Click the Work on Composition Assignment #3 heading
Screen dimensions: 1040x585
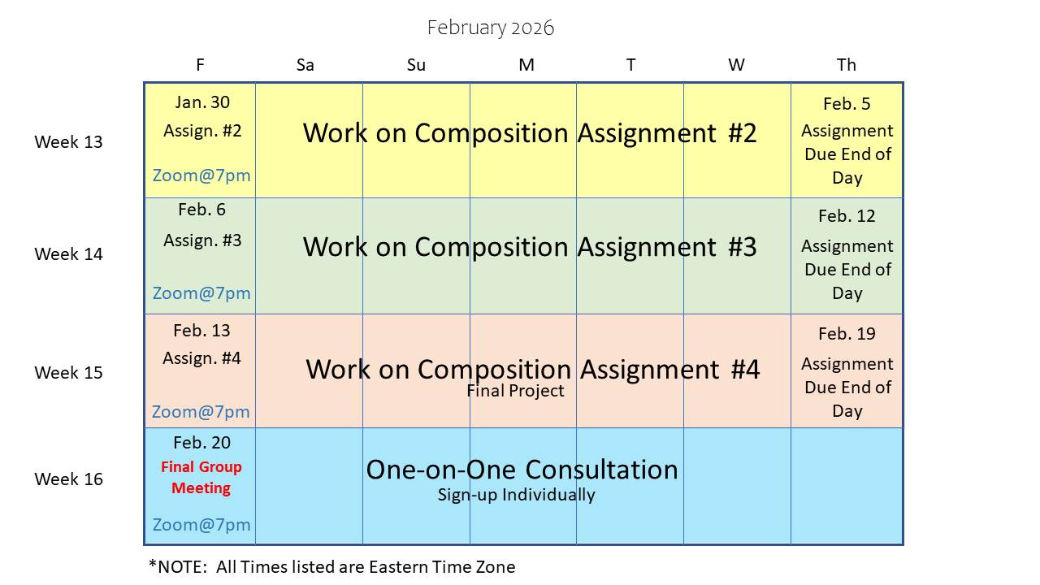pyautogui.click(x=530, y=247)
